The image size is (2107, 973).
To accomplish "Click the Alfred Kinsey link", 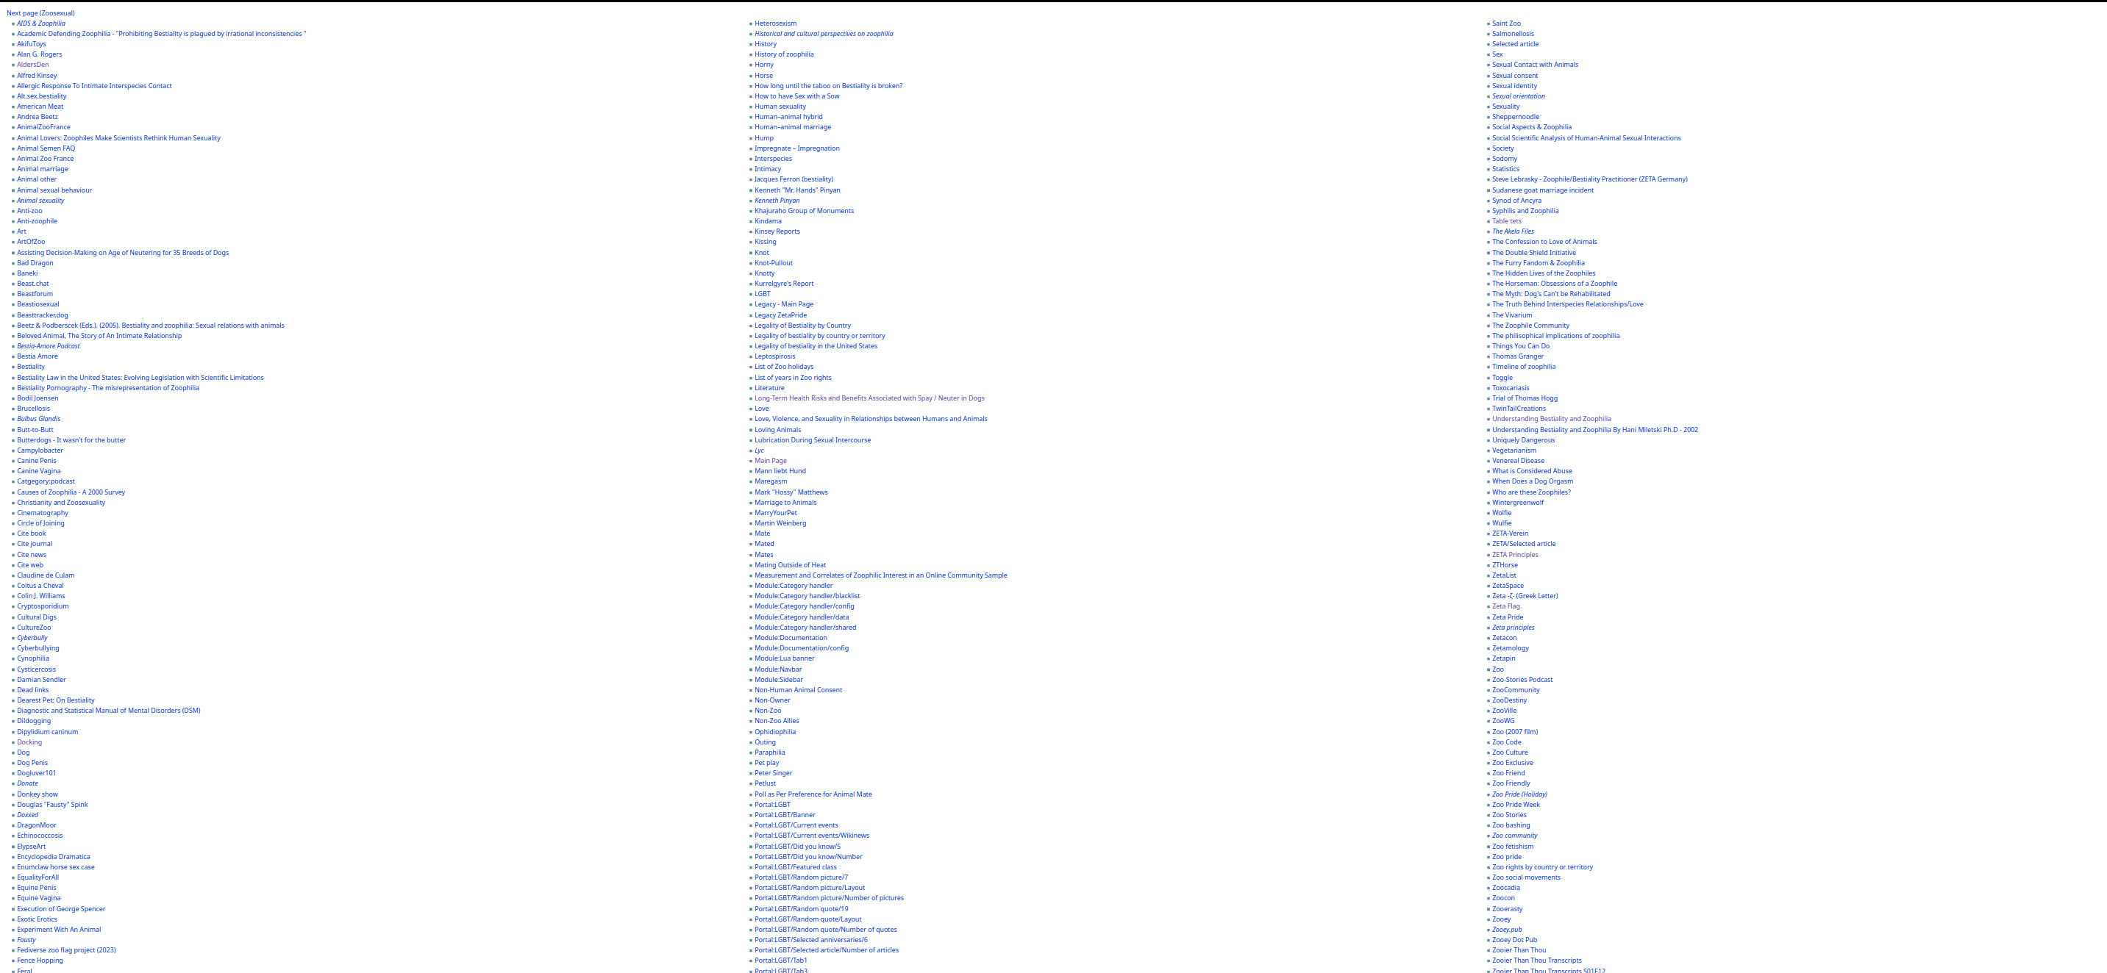I will tap(37, 75).
